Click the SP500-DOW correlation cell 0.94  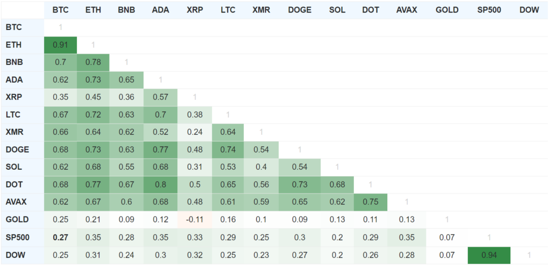pos(489,255)
